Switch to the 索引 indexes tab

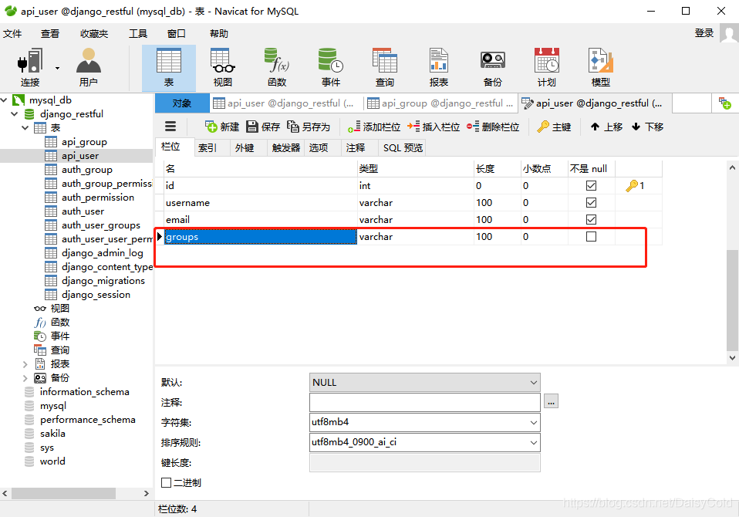(x=208, y=148)
